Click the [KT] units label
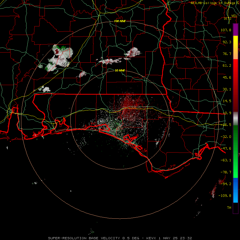240x240 pixels. 228,18
